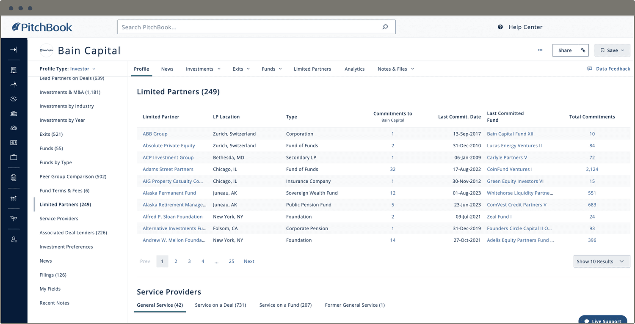Screen dimensions: 635x324
Task: Click the Share button
Action: point(565,50)
